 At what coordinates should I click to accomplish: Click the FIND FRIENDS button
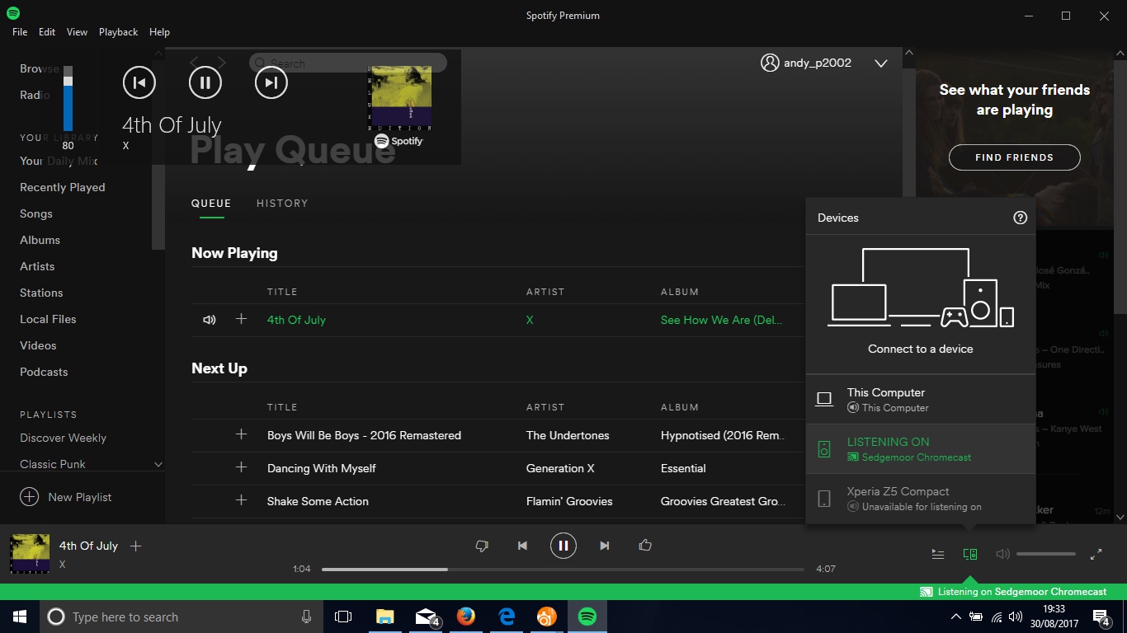click(1014, 157)
